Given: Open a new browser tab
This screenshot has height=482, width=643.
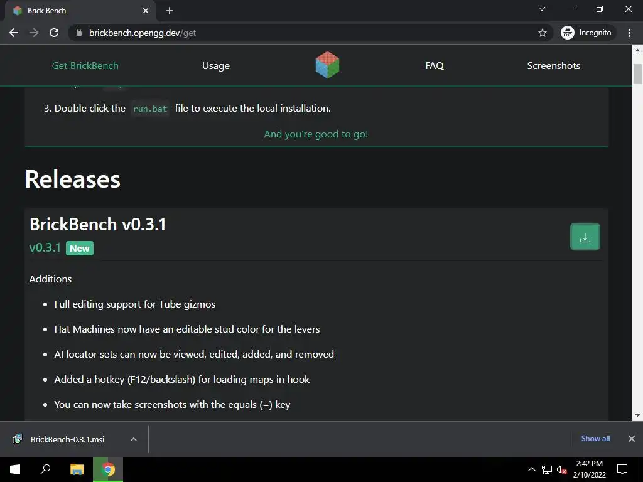Looking at the screenshot, I should pos(170,11).
